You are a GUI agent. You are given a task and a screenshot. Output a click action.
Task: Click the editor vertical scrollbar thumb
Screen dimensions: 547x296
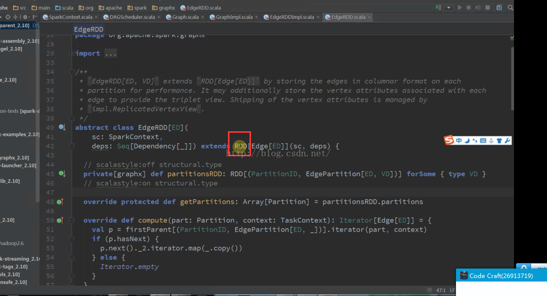512,79
